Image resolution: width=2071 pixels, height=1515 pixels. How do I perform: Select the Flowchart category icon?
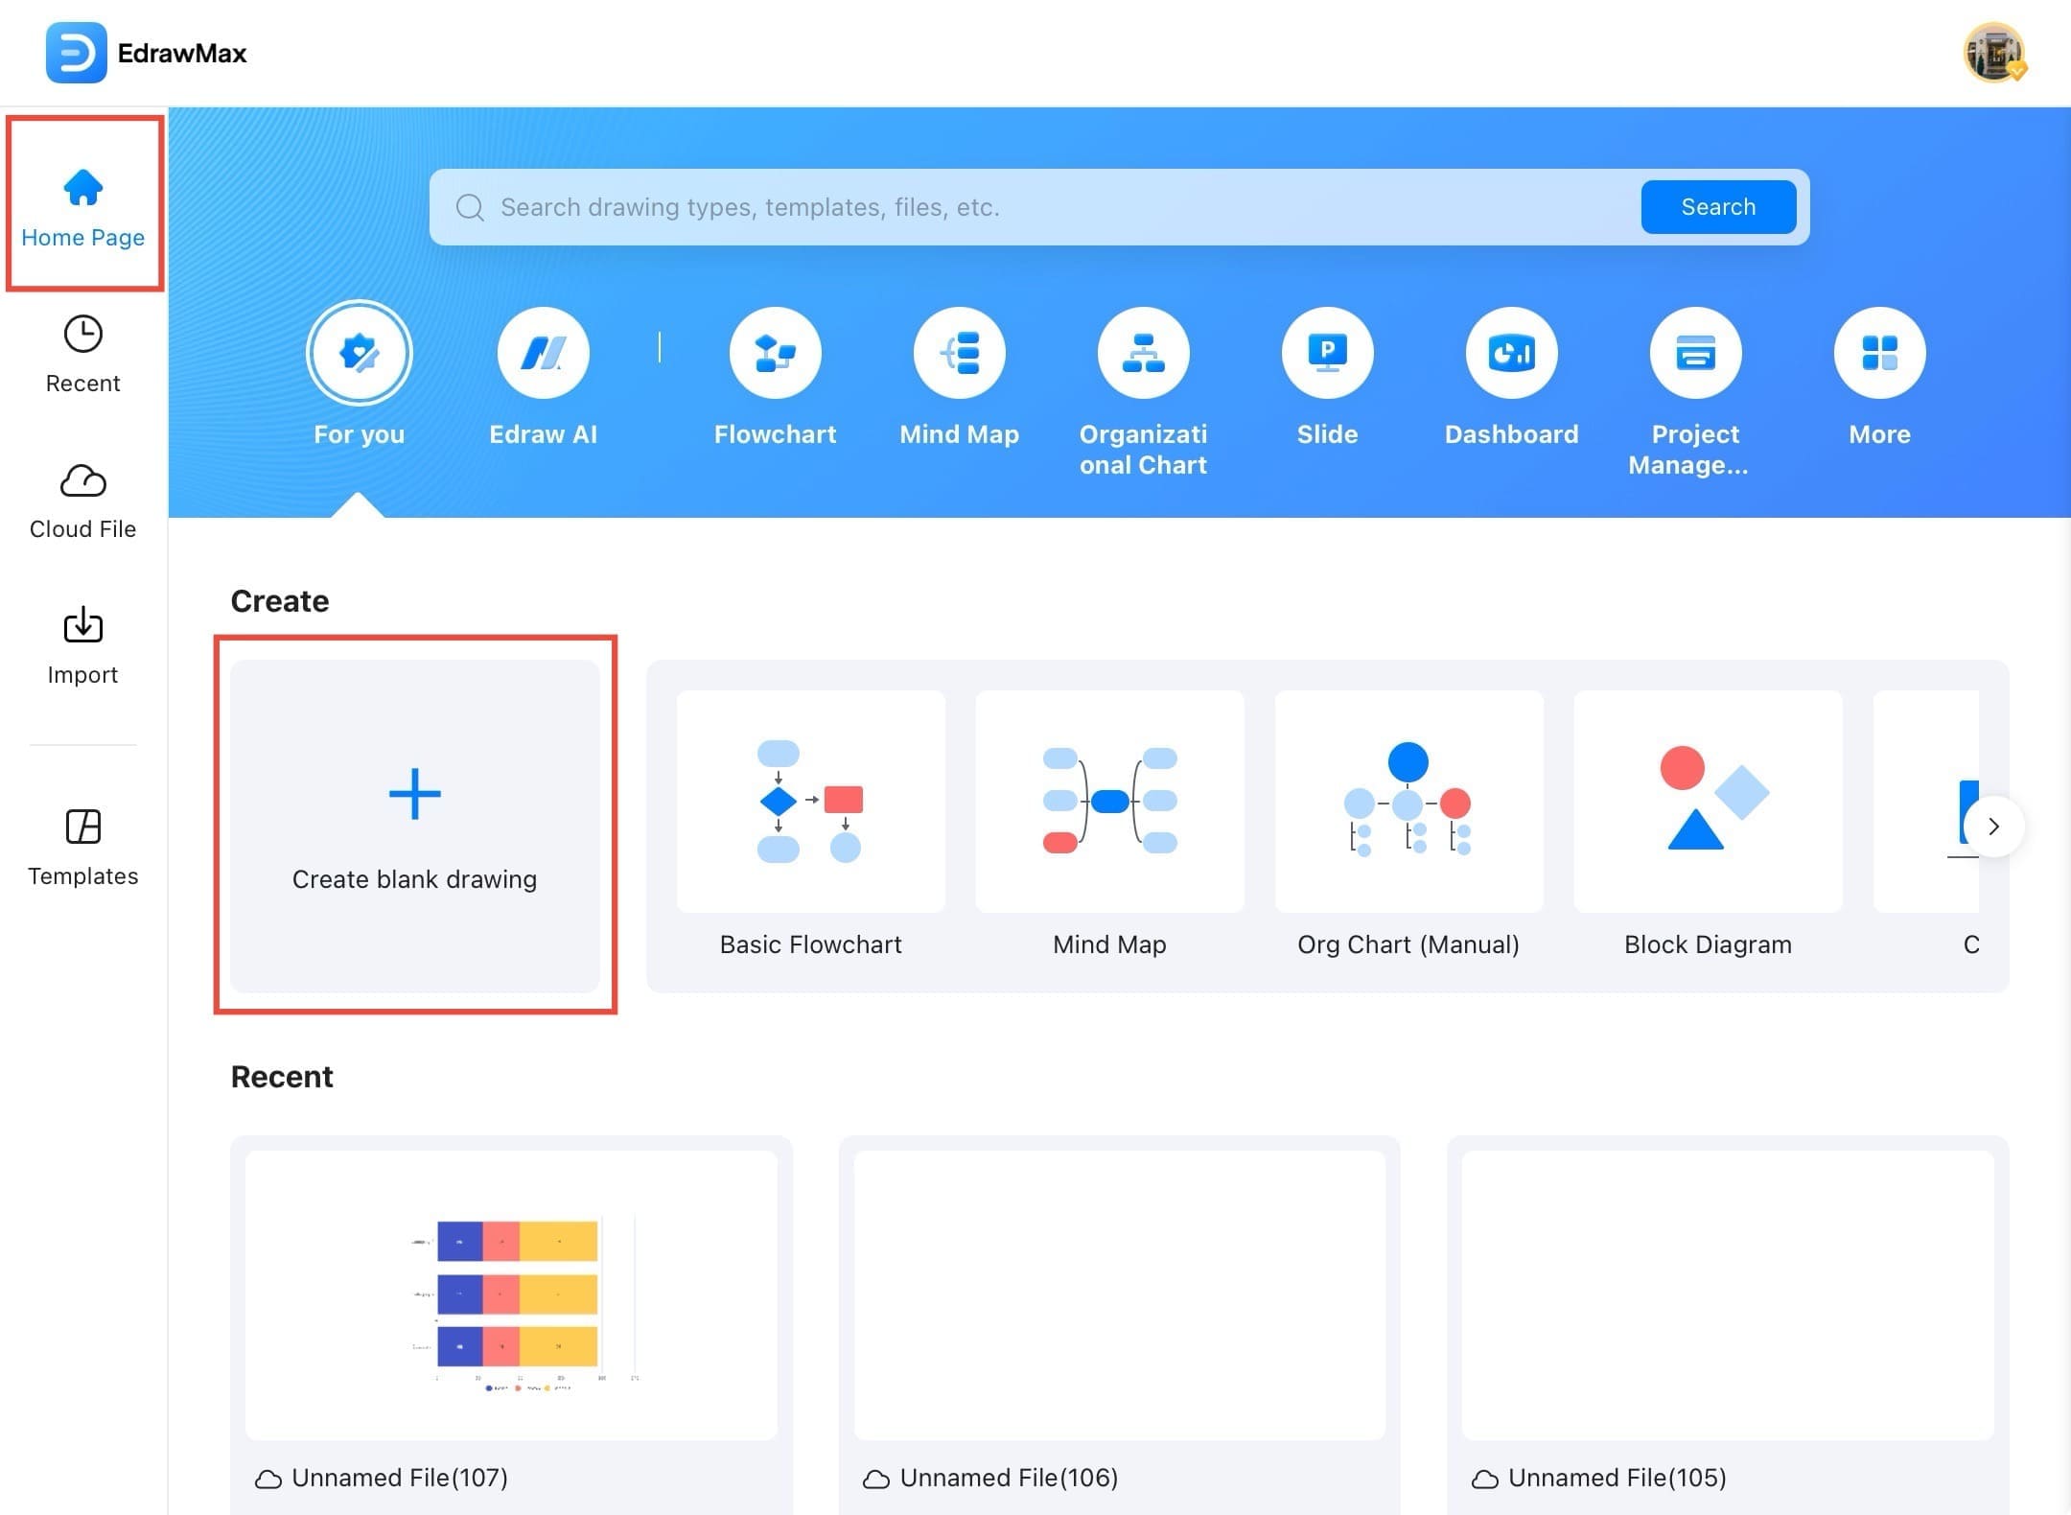(775, 353)
